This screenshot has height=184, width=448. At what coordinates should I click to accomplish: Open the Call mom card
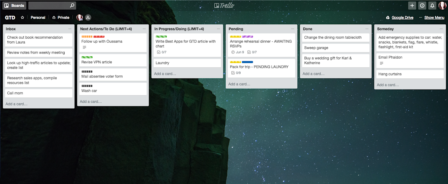[39, 93]
